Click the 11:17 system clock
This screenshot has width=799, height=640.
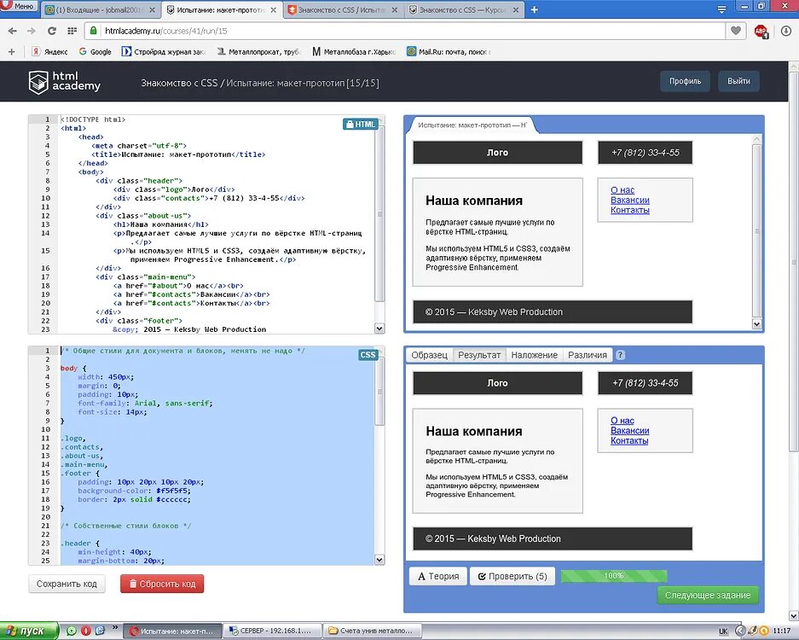coord(782,631)
